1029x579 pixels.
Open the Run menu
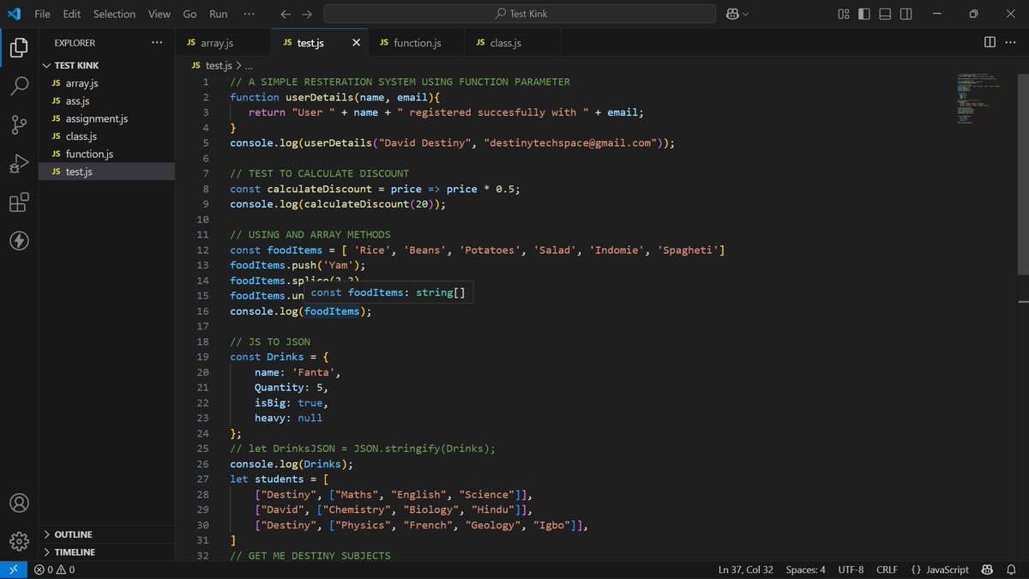pyautogui.click(x=219, y=14)
